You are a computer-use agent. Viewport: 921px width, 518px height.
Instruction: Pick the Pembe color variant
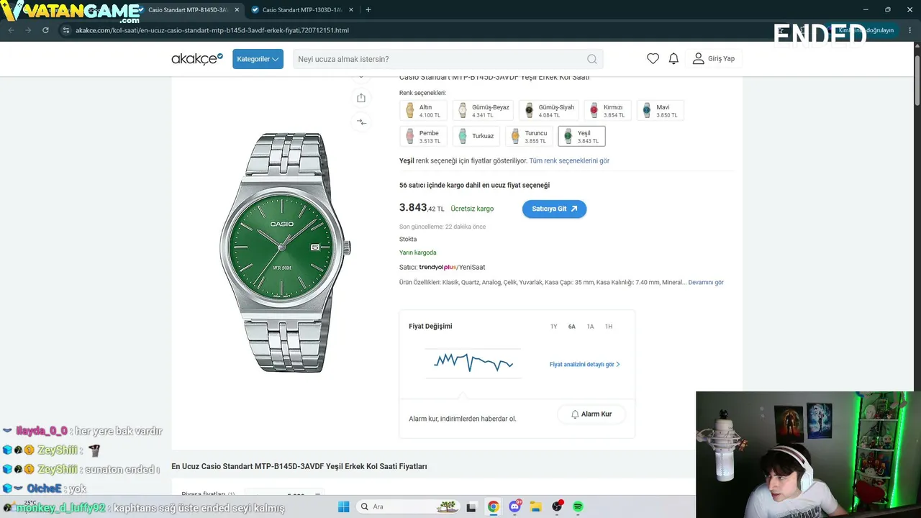coord(423,136)
